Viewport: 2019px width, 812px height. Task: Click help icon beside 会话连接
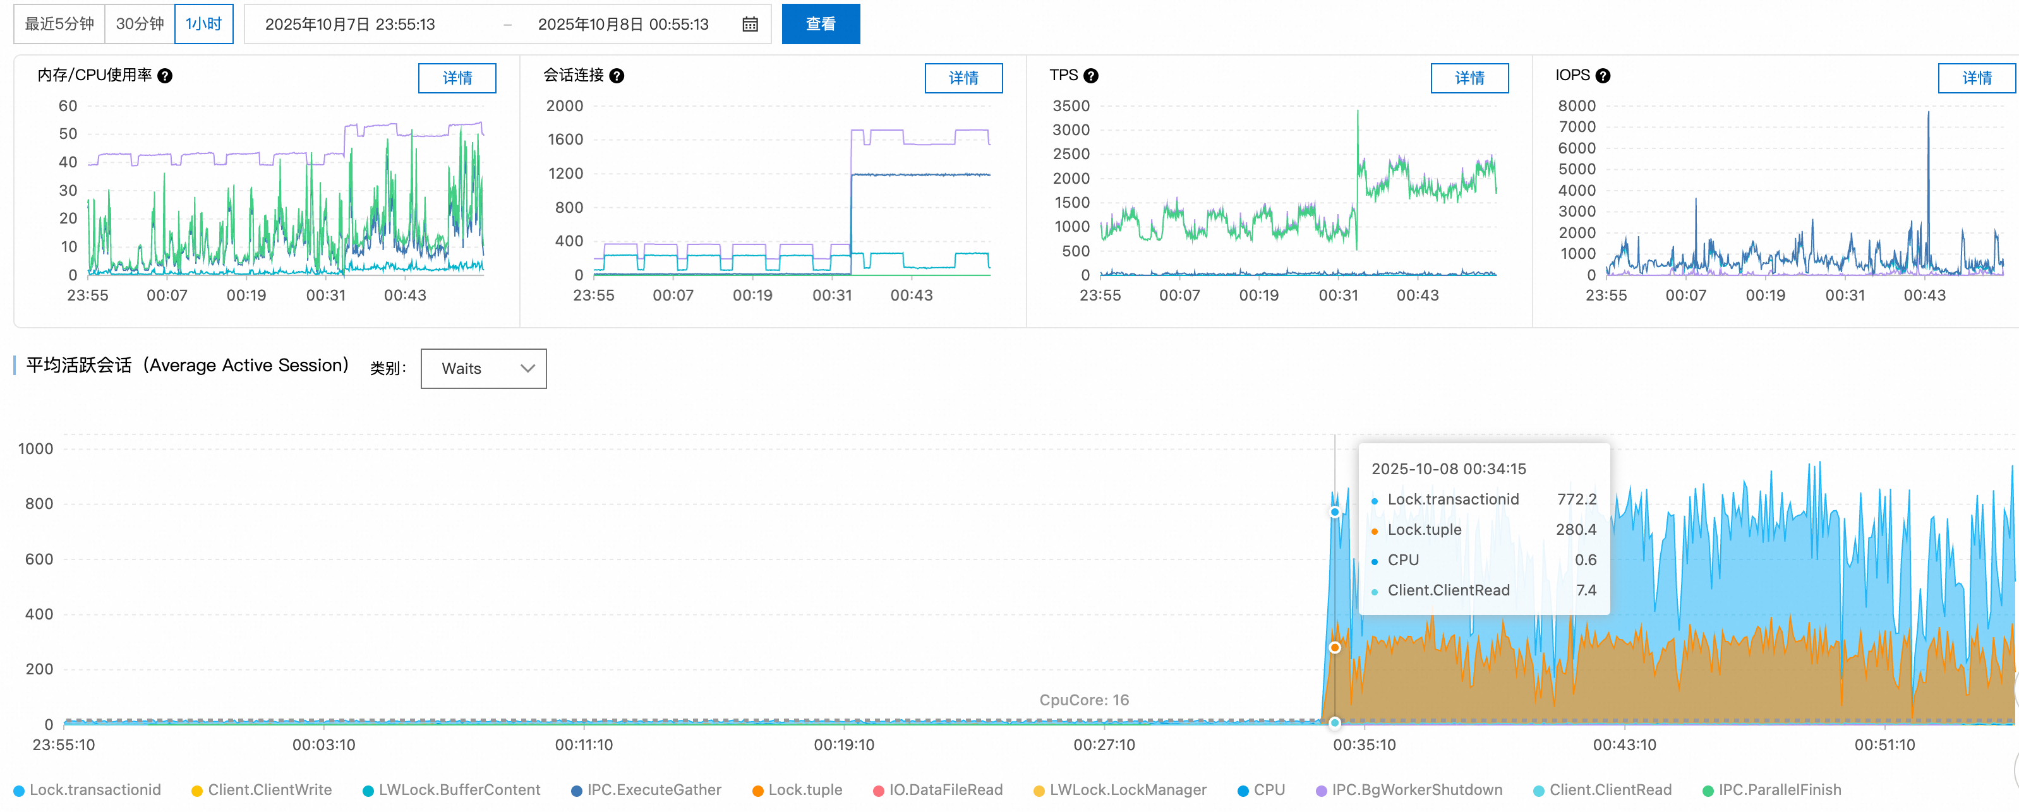click(617, 76)
